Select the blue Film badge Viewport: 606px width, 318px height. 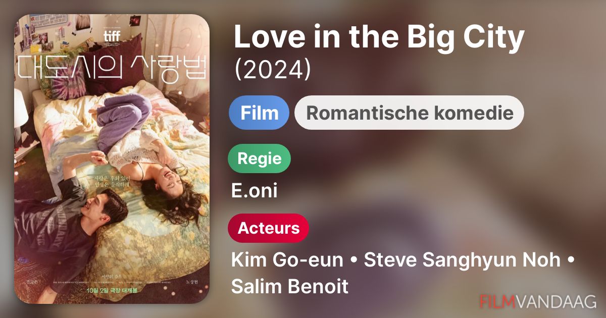[259, 113]
